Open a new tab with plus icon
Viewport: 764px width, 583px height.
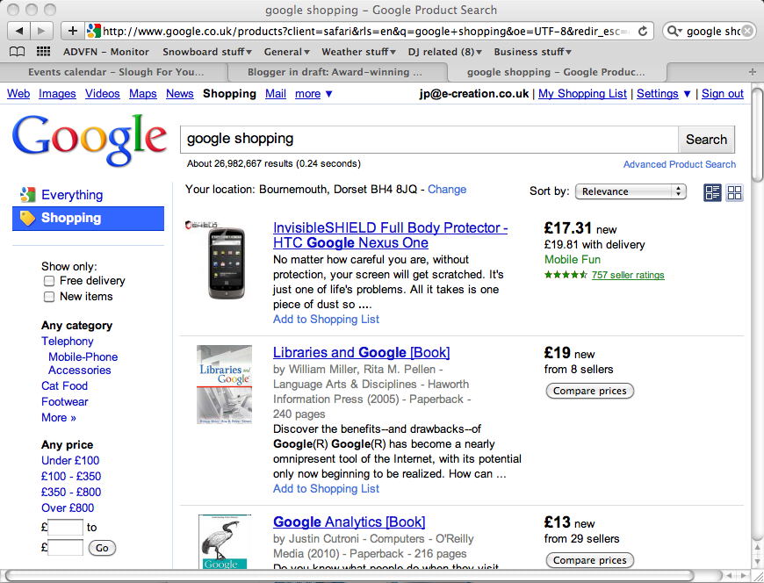pyautogui.click(x=753, y=72)
